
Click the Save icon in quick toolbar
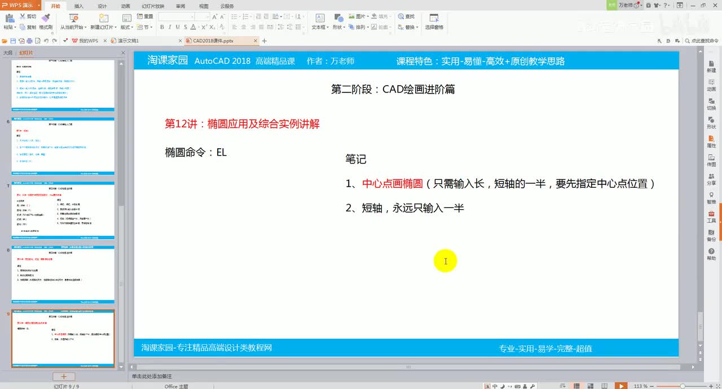(x=13, y=41)
